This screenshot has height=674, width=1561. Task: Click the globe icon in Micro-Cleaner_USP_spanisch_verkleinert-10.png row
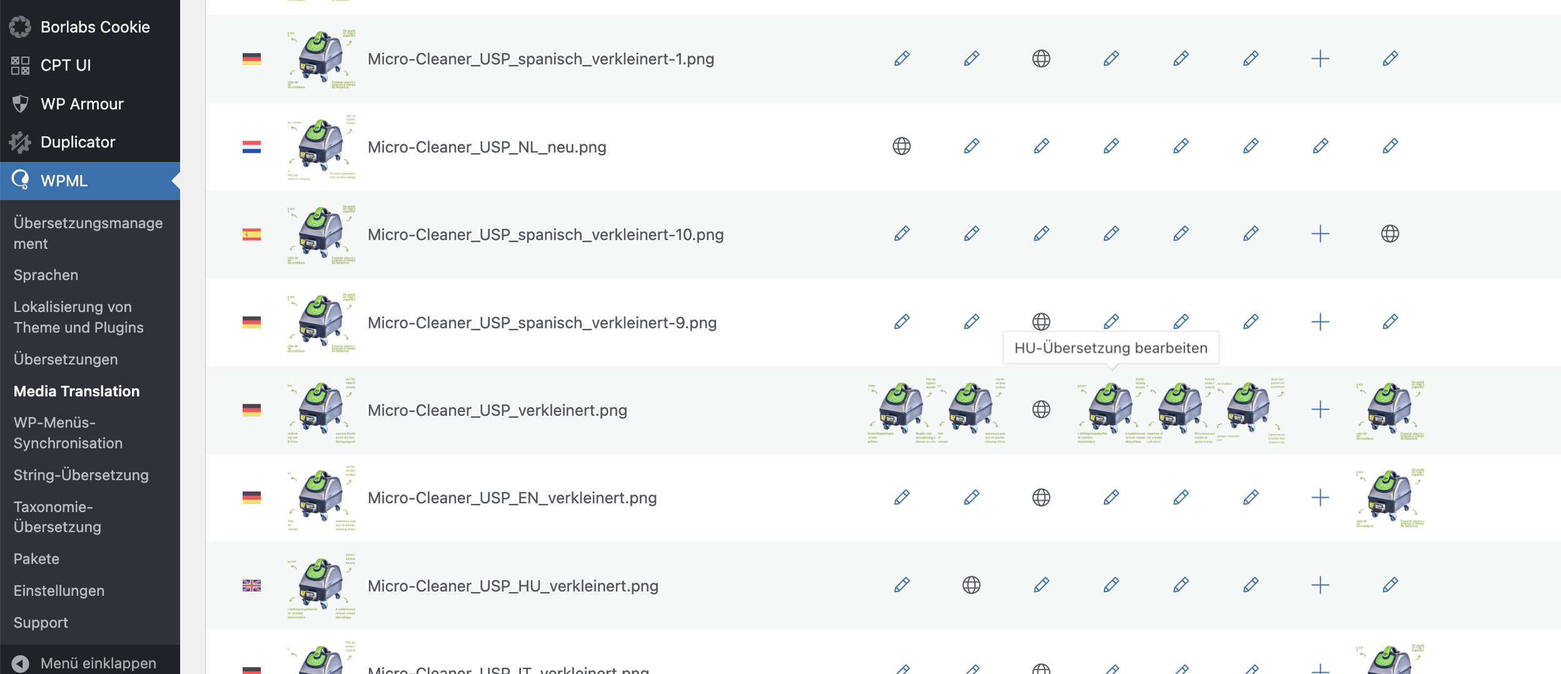pyautogui.click(x=1390, y=234)
